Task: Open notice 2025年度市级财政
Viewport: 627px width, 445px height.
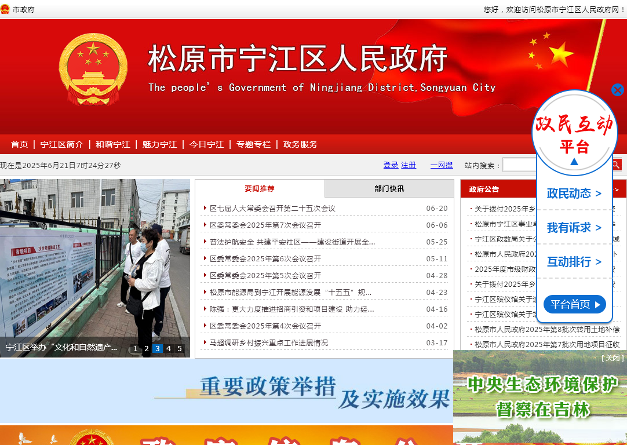Action: pyautogui.click(x=505, y=269)
